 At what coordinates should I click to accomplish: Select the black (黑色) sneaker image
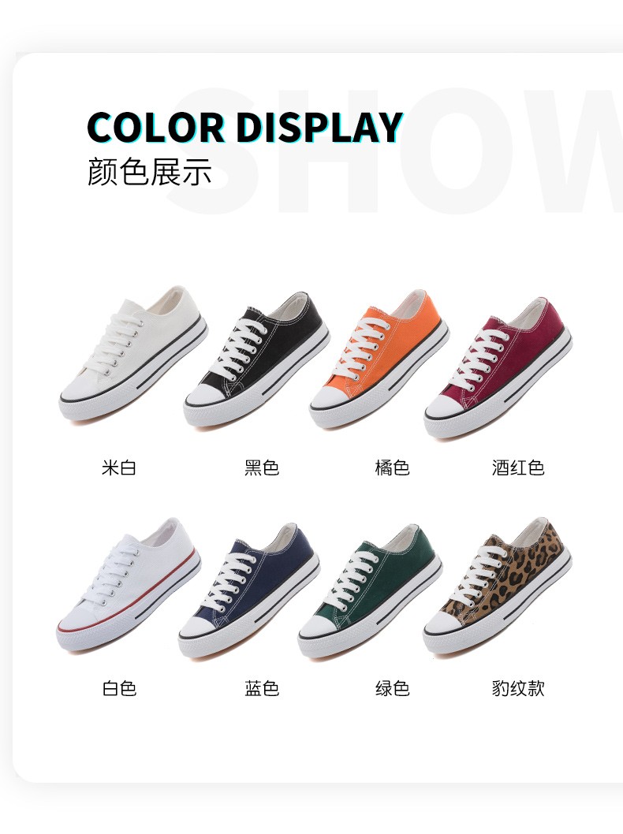point(256,359)
